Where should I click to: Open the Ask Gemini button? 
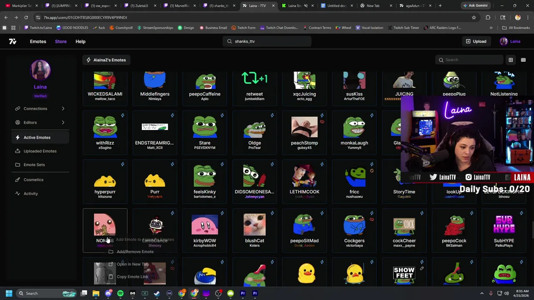(475, 6)
